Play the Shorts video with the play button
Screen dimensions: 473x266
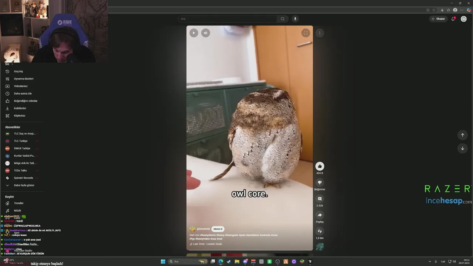click(x=194, y=33)
